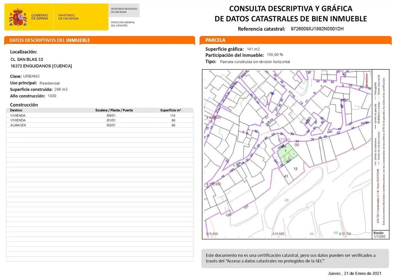Select "VIVIENDA" in the /01/01 row
Image resolution: width=397 pixels, height=280 pixels.
click(x=18, y=120)
